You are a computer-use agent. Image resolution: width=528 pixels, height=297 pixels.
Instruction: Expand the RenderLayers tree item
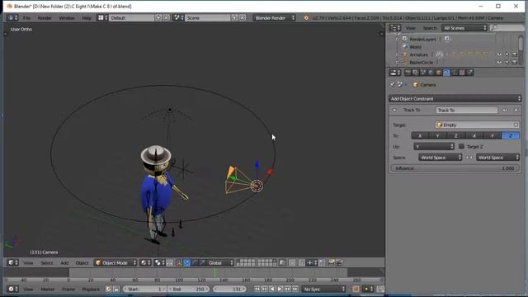(x=398, y=39)
